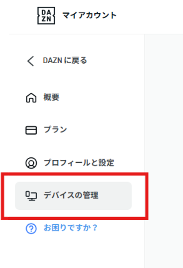Click the DAZN logo in the header

click(46, 15)
